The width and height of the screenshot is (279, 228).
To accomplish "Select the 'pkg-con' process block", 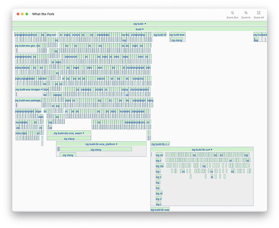I will [52, 35].
